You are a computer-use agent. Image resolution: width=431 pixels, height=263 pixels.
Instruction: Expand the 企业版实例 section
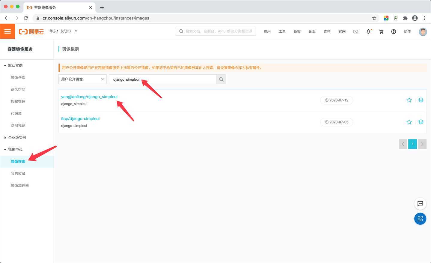tap(15, 137)
